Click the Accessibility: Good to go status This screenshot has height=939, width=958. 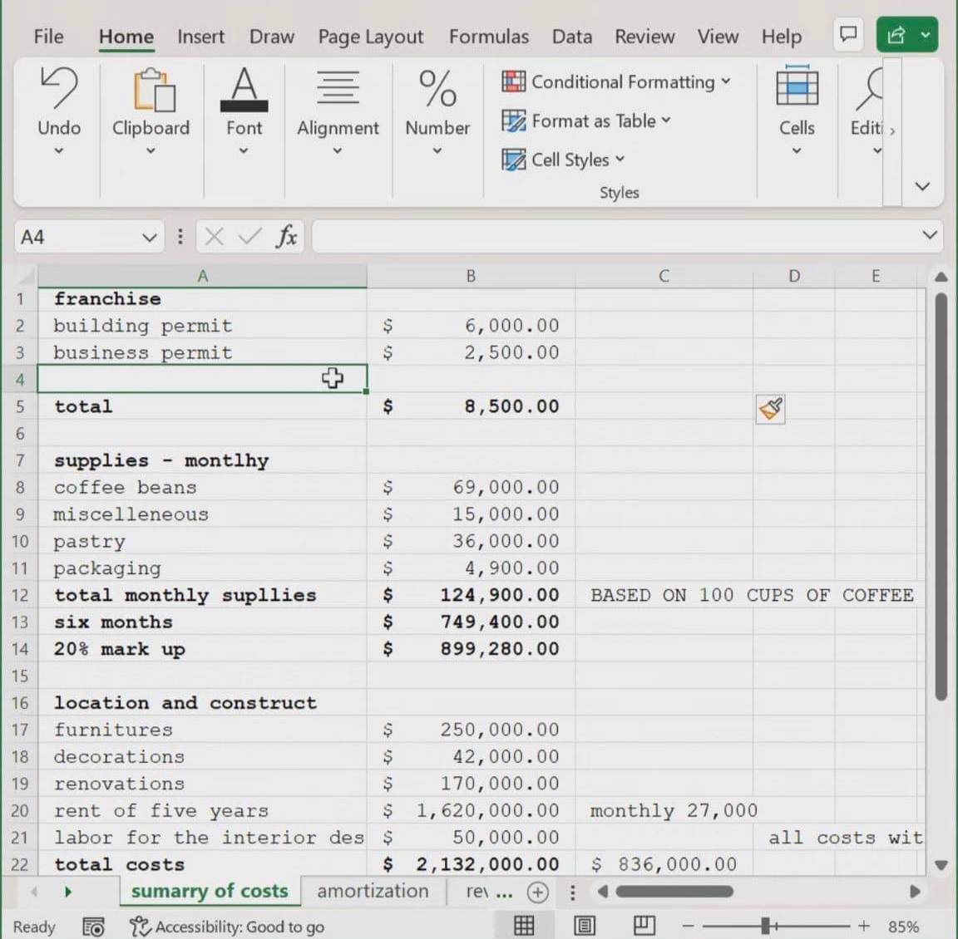pos(227,927)
